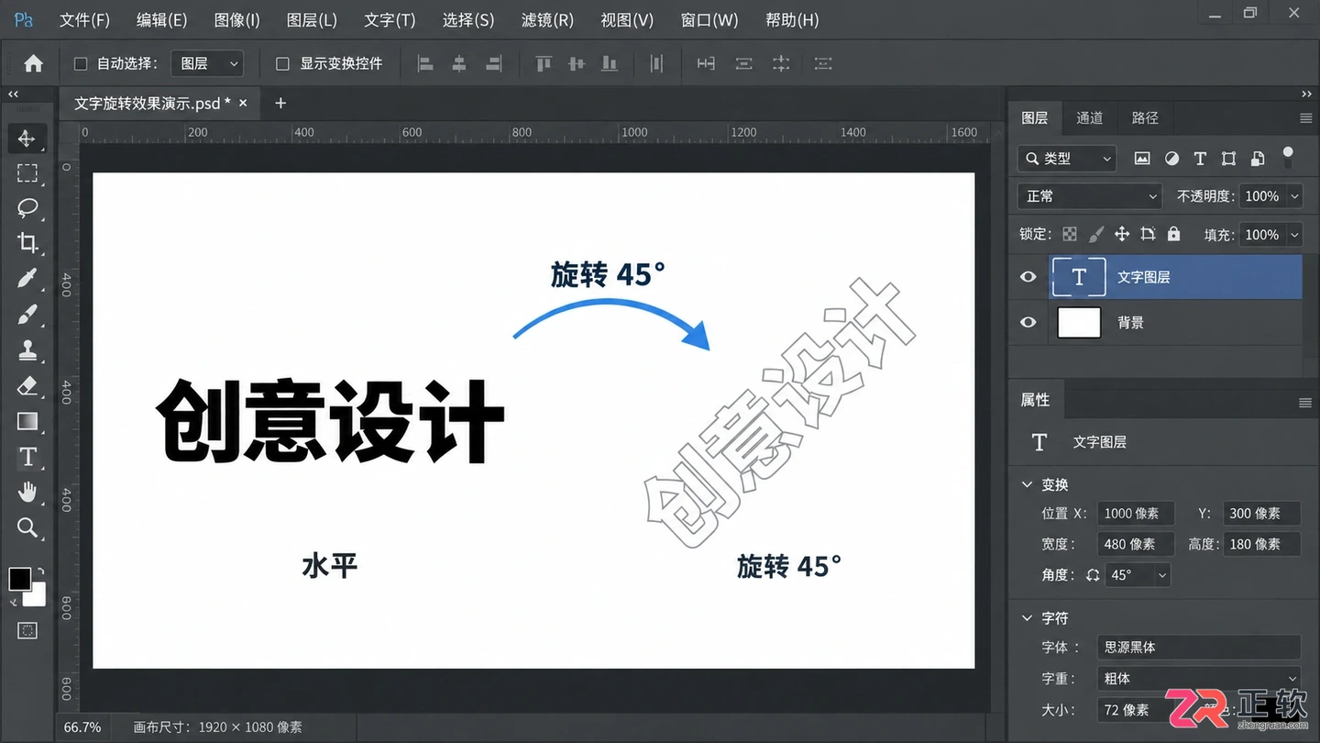Click the 位置 X 1000 像素 field
The width and height of the screenshot is (1320, 743).
pyautogui.click(x=1136, y=514)
